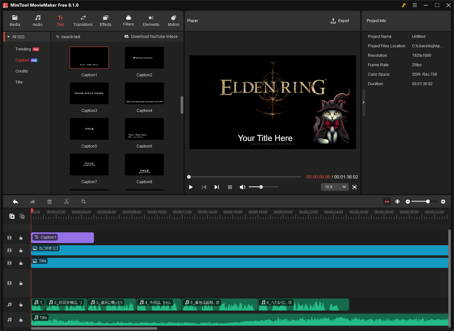The height and width of the screenshot is (331, 454).
Task: Select the Caption1 thumbnail
Action: click(x=89, y=58)
